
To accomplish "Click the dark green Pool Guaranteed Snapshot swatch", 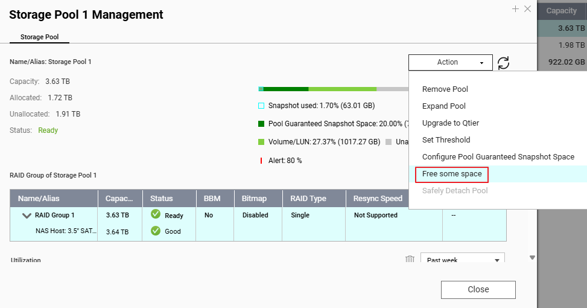I will coord(261,124).
